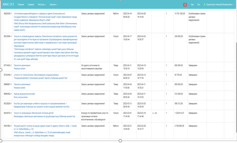Click the amount 93 750.00

click(x=178, y=75)
